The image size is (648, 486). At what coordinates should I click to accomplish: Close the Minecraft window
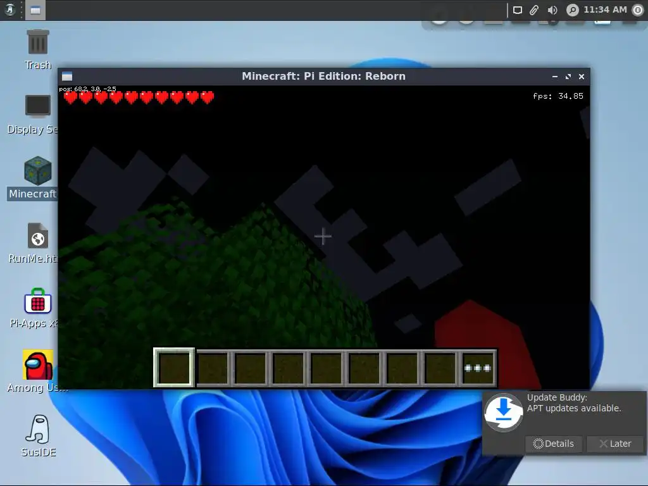582,77
